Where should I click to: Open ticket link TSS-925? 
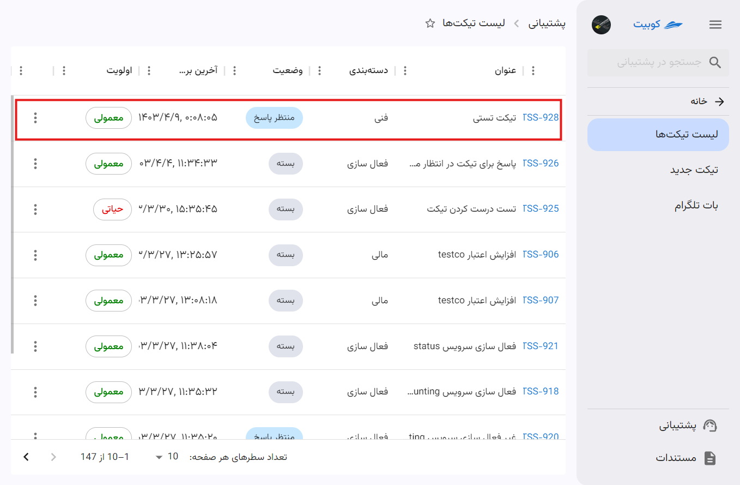coord(541,209)
